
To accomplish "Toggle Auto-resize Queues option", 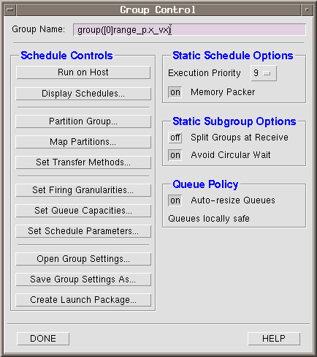I will pos(175,200).
